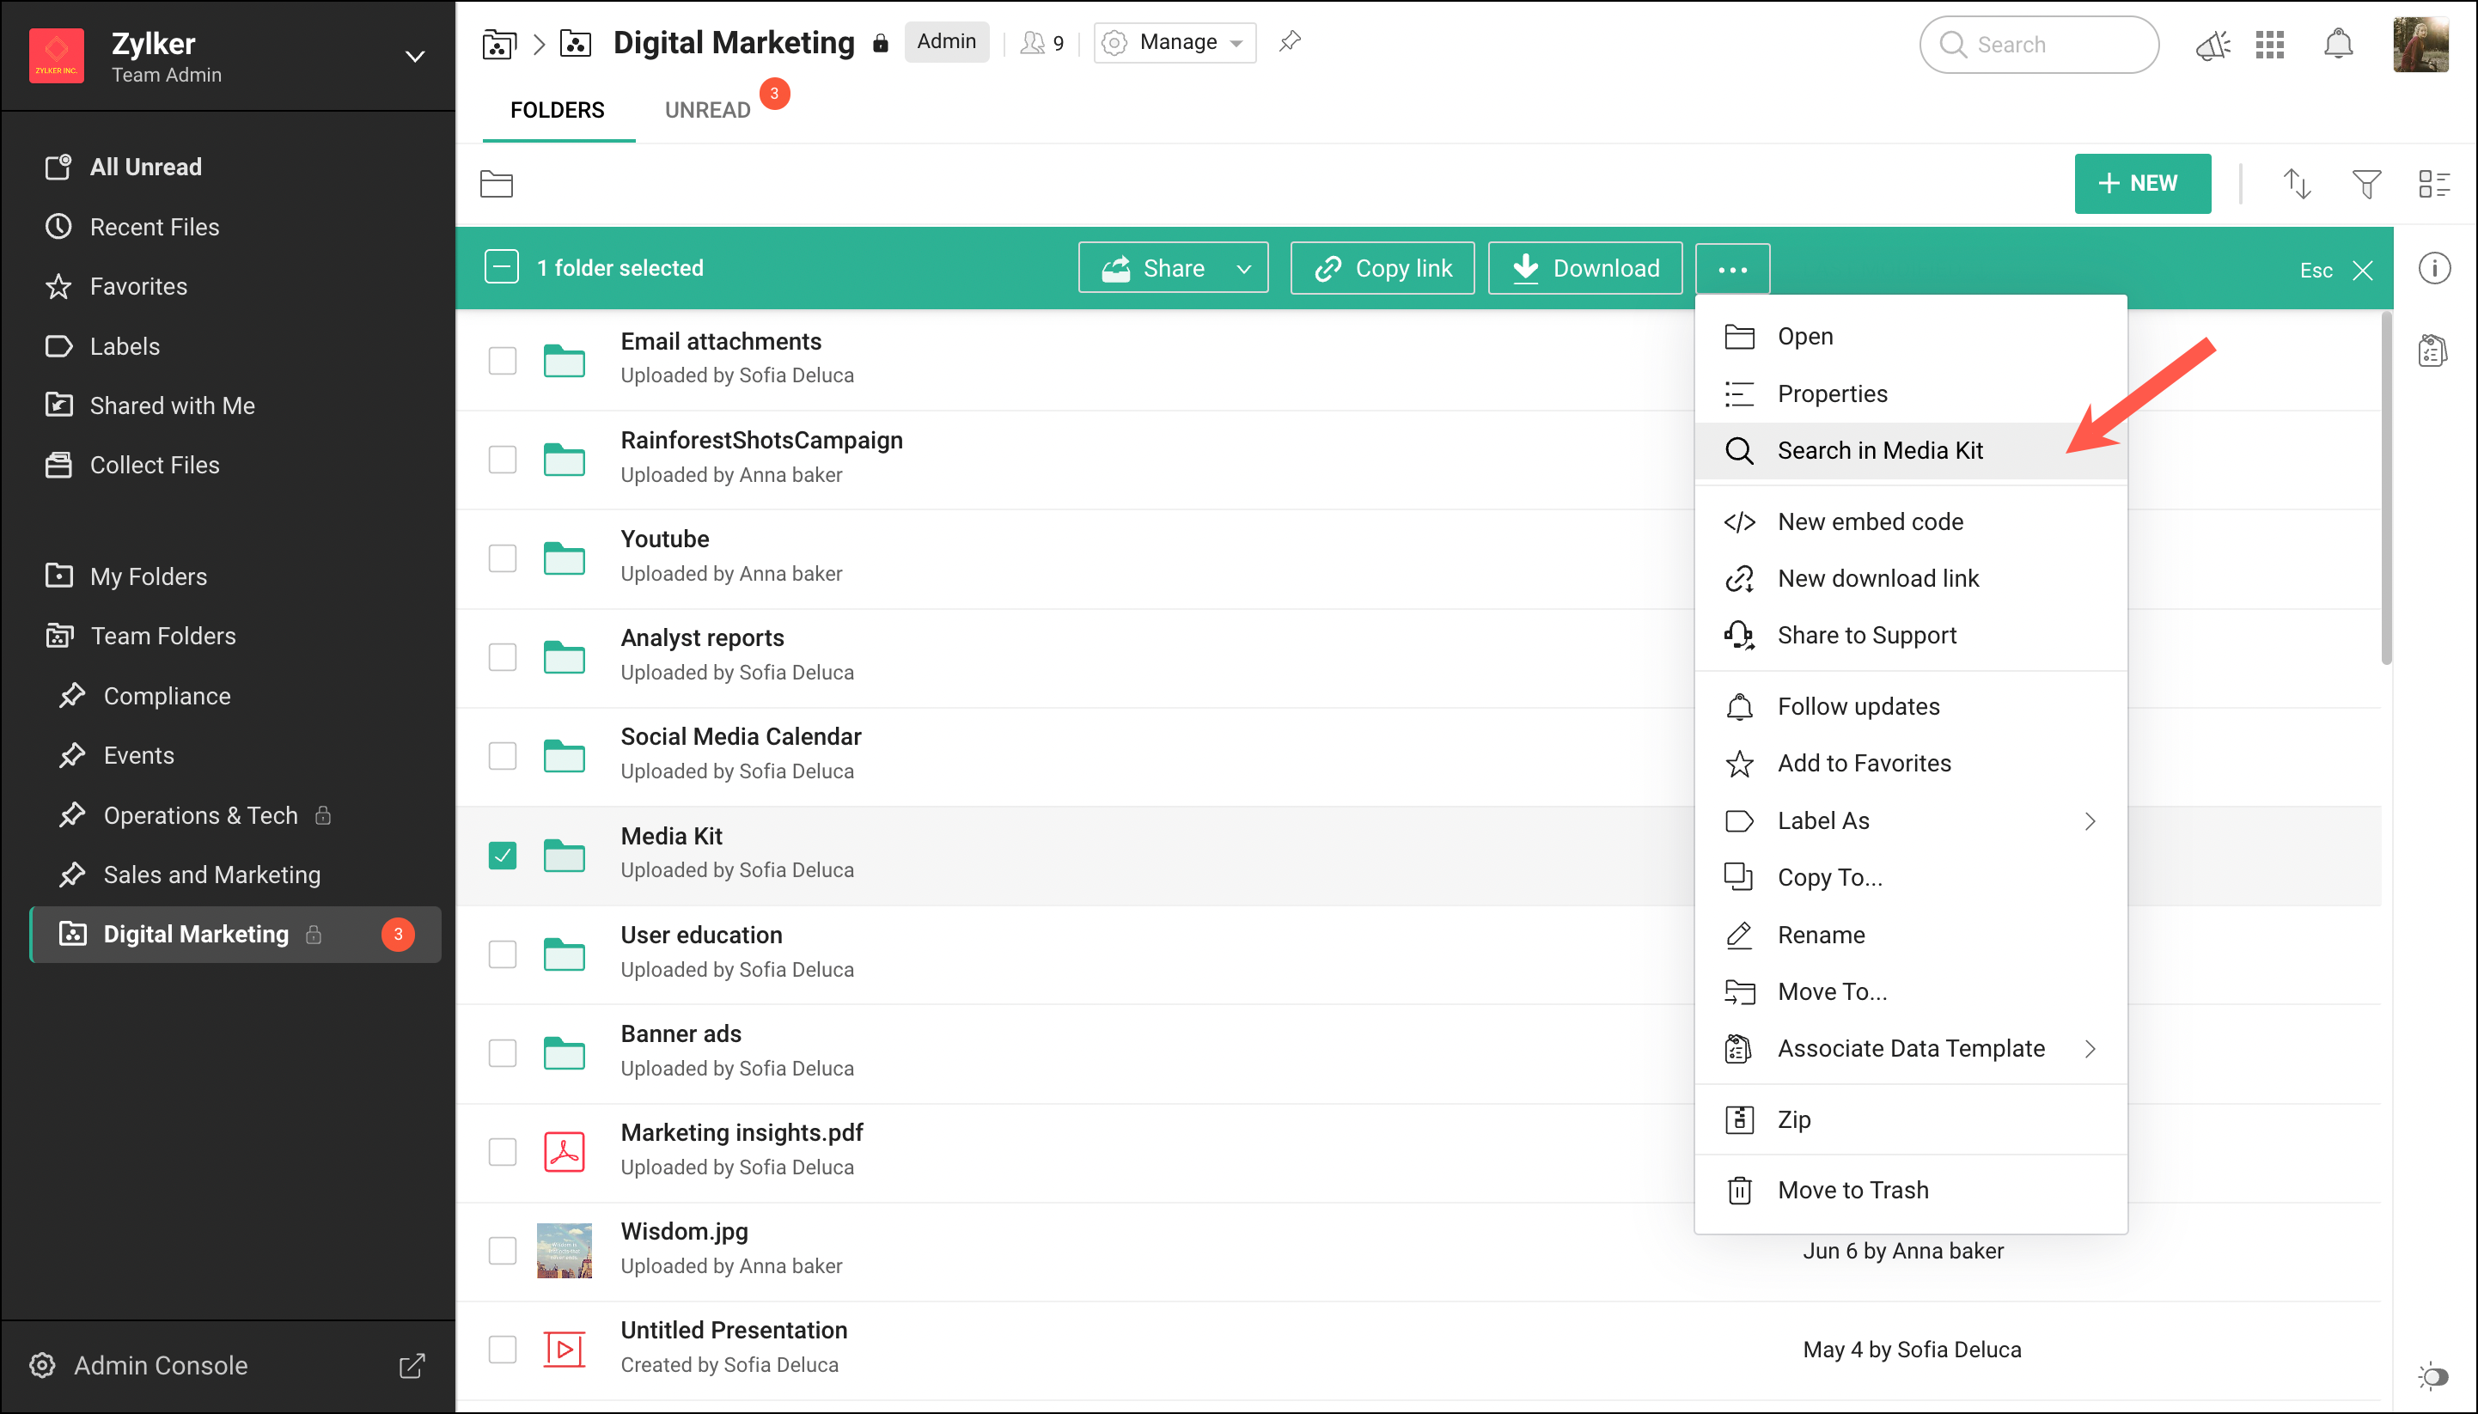
Task: Open the info details panel icon
Action: [x=2433, y=268]
